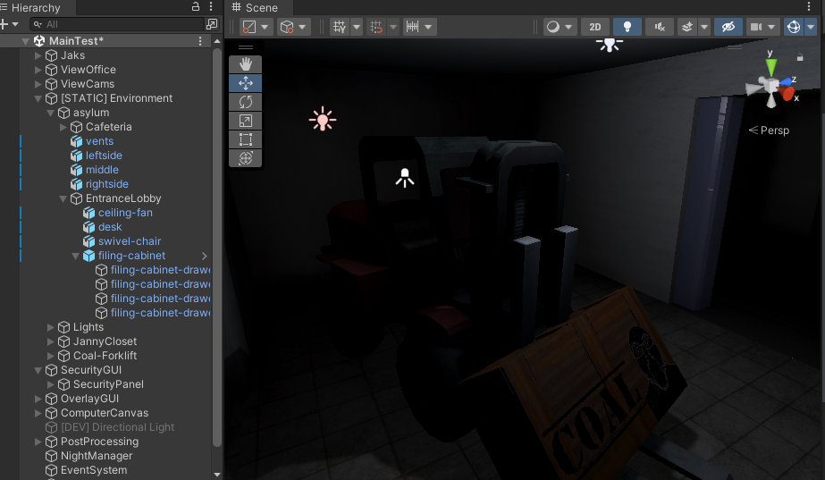Select the Transform tool
Viewport: 825px width, 480px height.
point(245,158)
